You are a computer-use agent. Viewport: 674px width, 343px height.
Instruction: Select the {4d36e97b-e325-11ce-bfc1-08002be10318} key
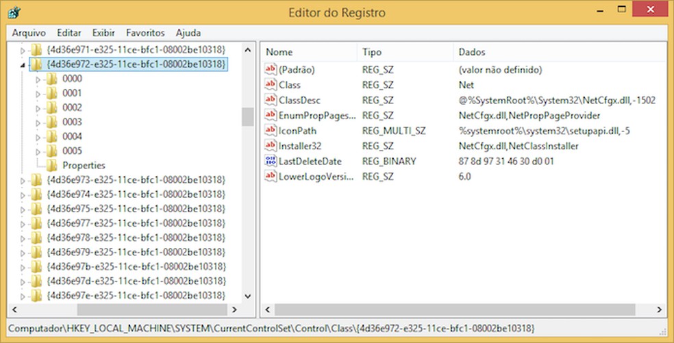[136, 266]
